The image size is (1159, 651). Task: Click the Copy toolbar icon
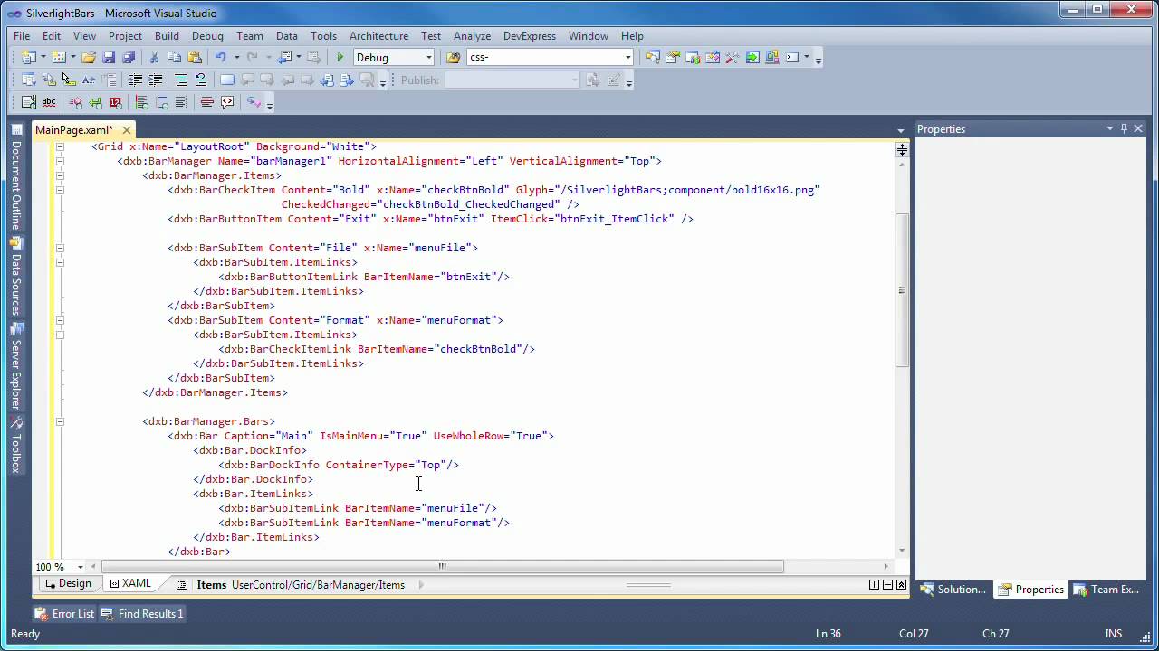click(174, 57)
